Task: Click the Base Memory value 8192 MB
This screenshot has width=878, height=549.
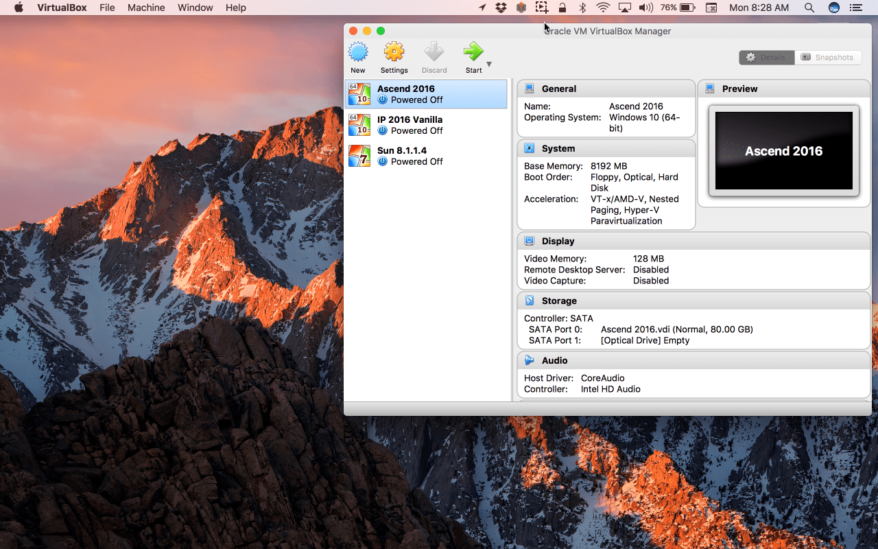Action: (x=609, y=166)
